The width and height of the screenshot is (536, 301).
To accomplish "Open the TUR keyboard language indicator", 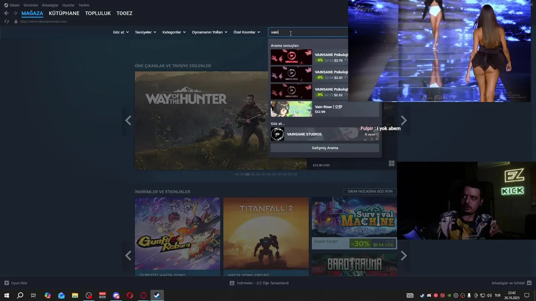I will click(x=497, y=296).
